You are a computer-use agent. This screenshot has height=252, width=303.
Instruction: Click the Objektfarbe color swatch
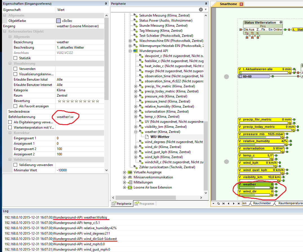tap(59, 21)
